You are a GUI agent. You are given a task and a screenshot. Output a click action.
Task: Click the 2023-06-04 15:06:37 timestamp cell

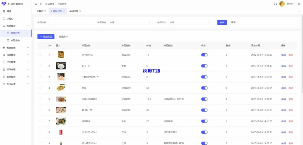(262, 55)
